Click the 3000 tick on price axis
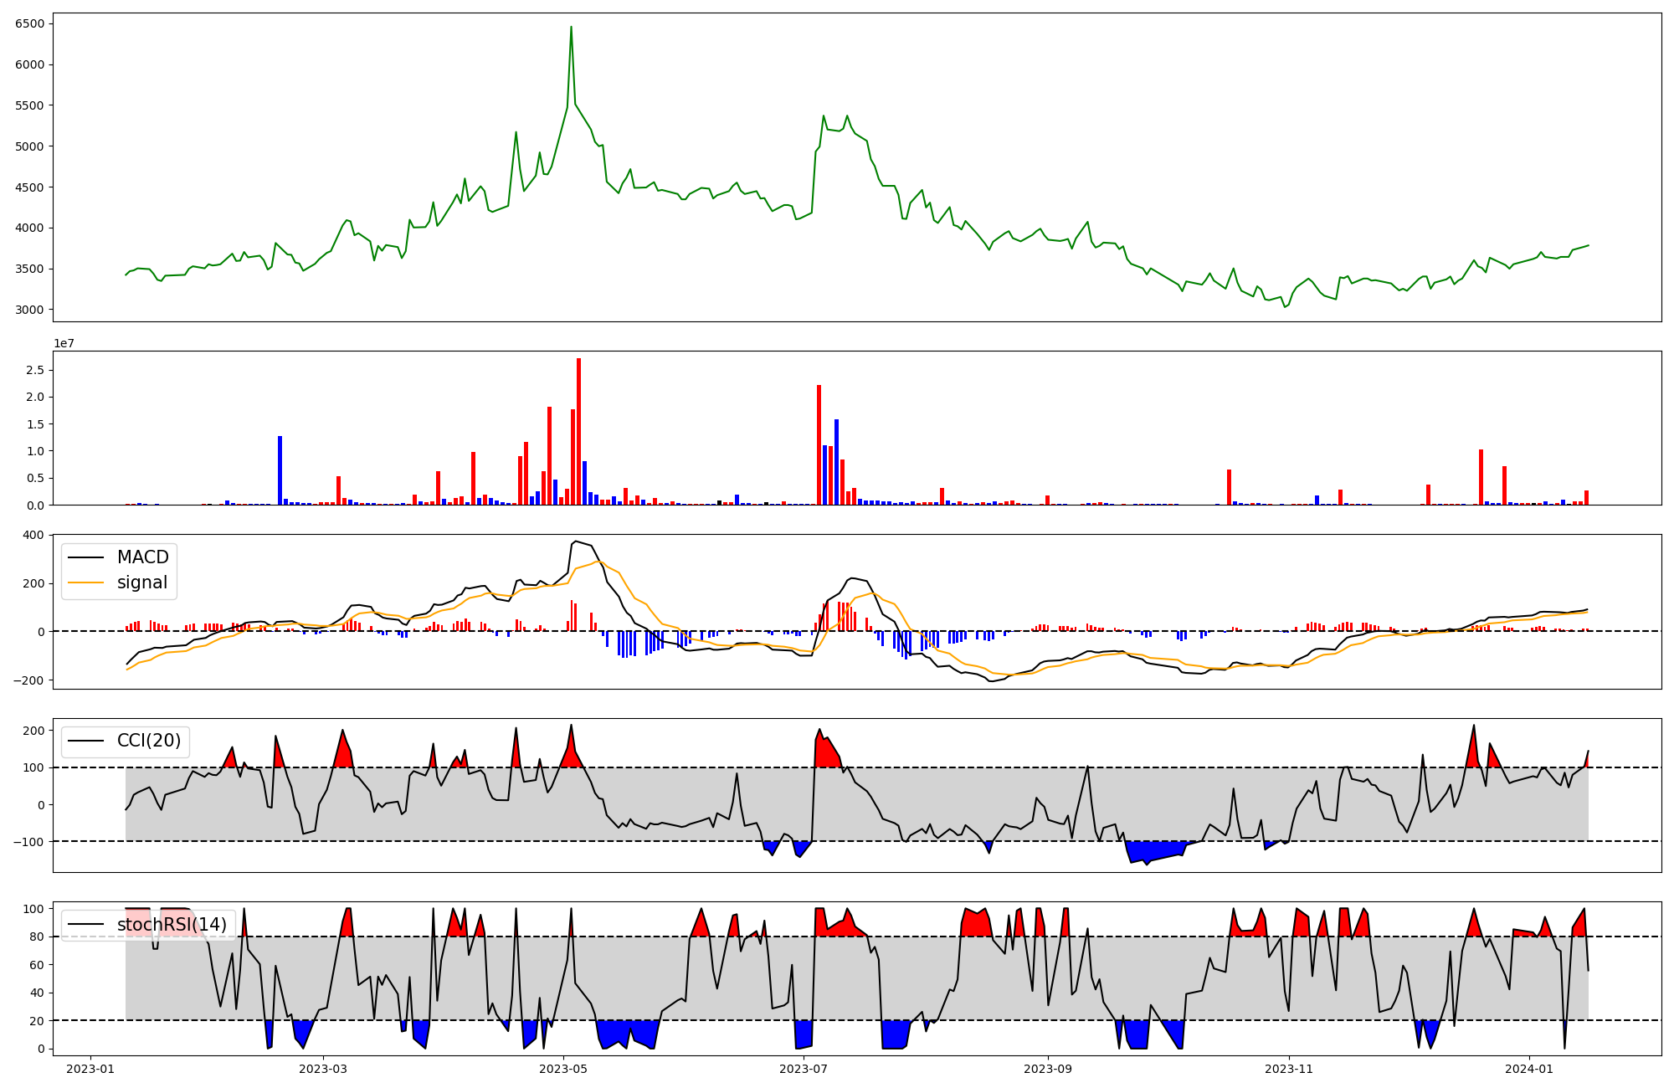The image size is (1674, 1088). (29, 310)
